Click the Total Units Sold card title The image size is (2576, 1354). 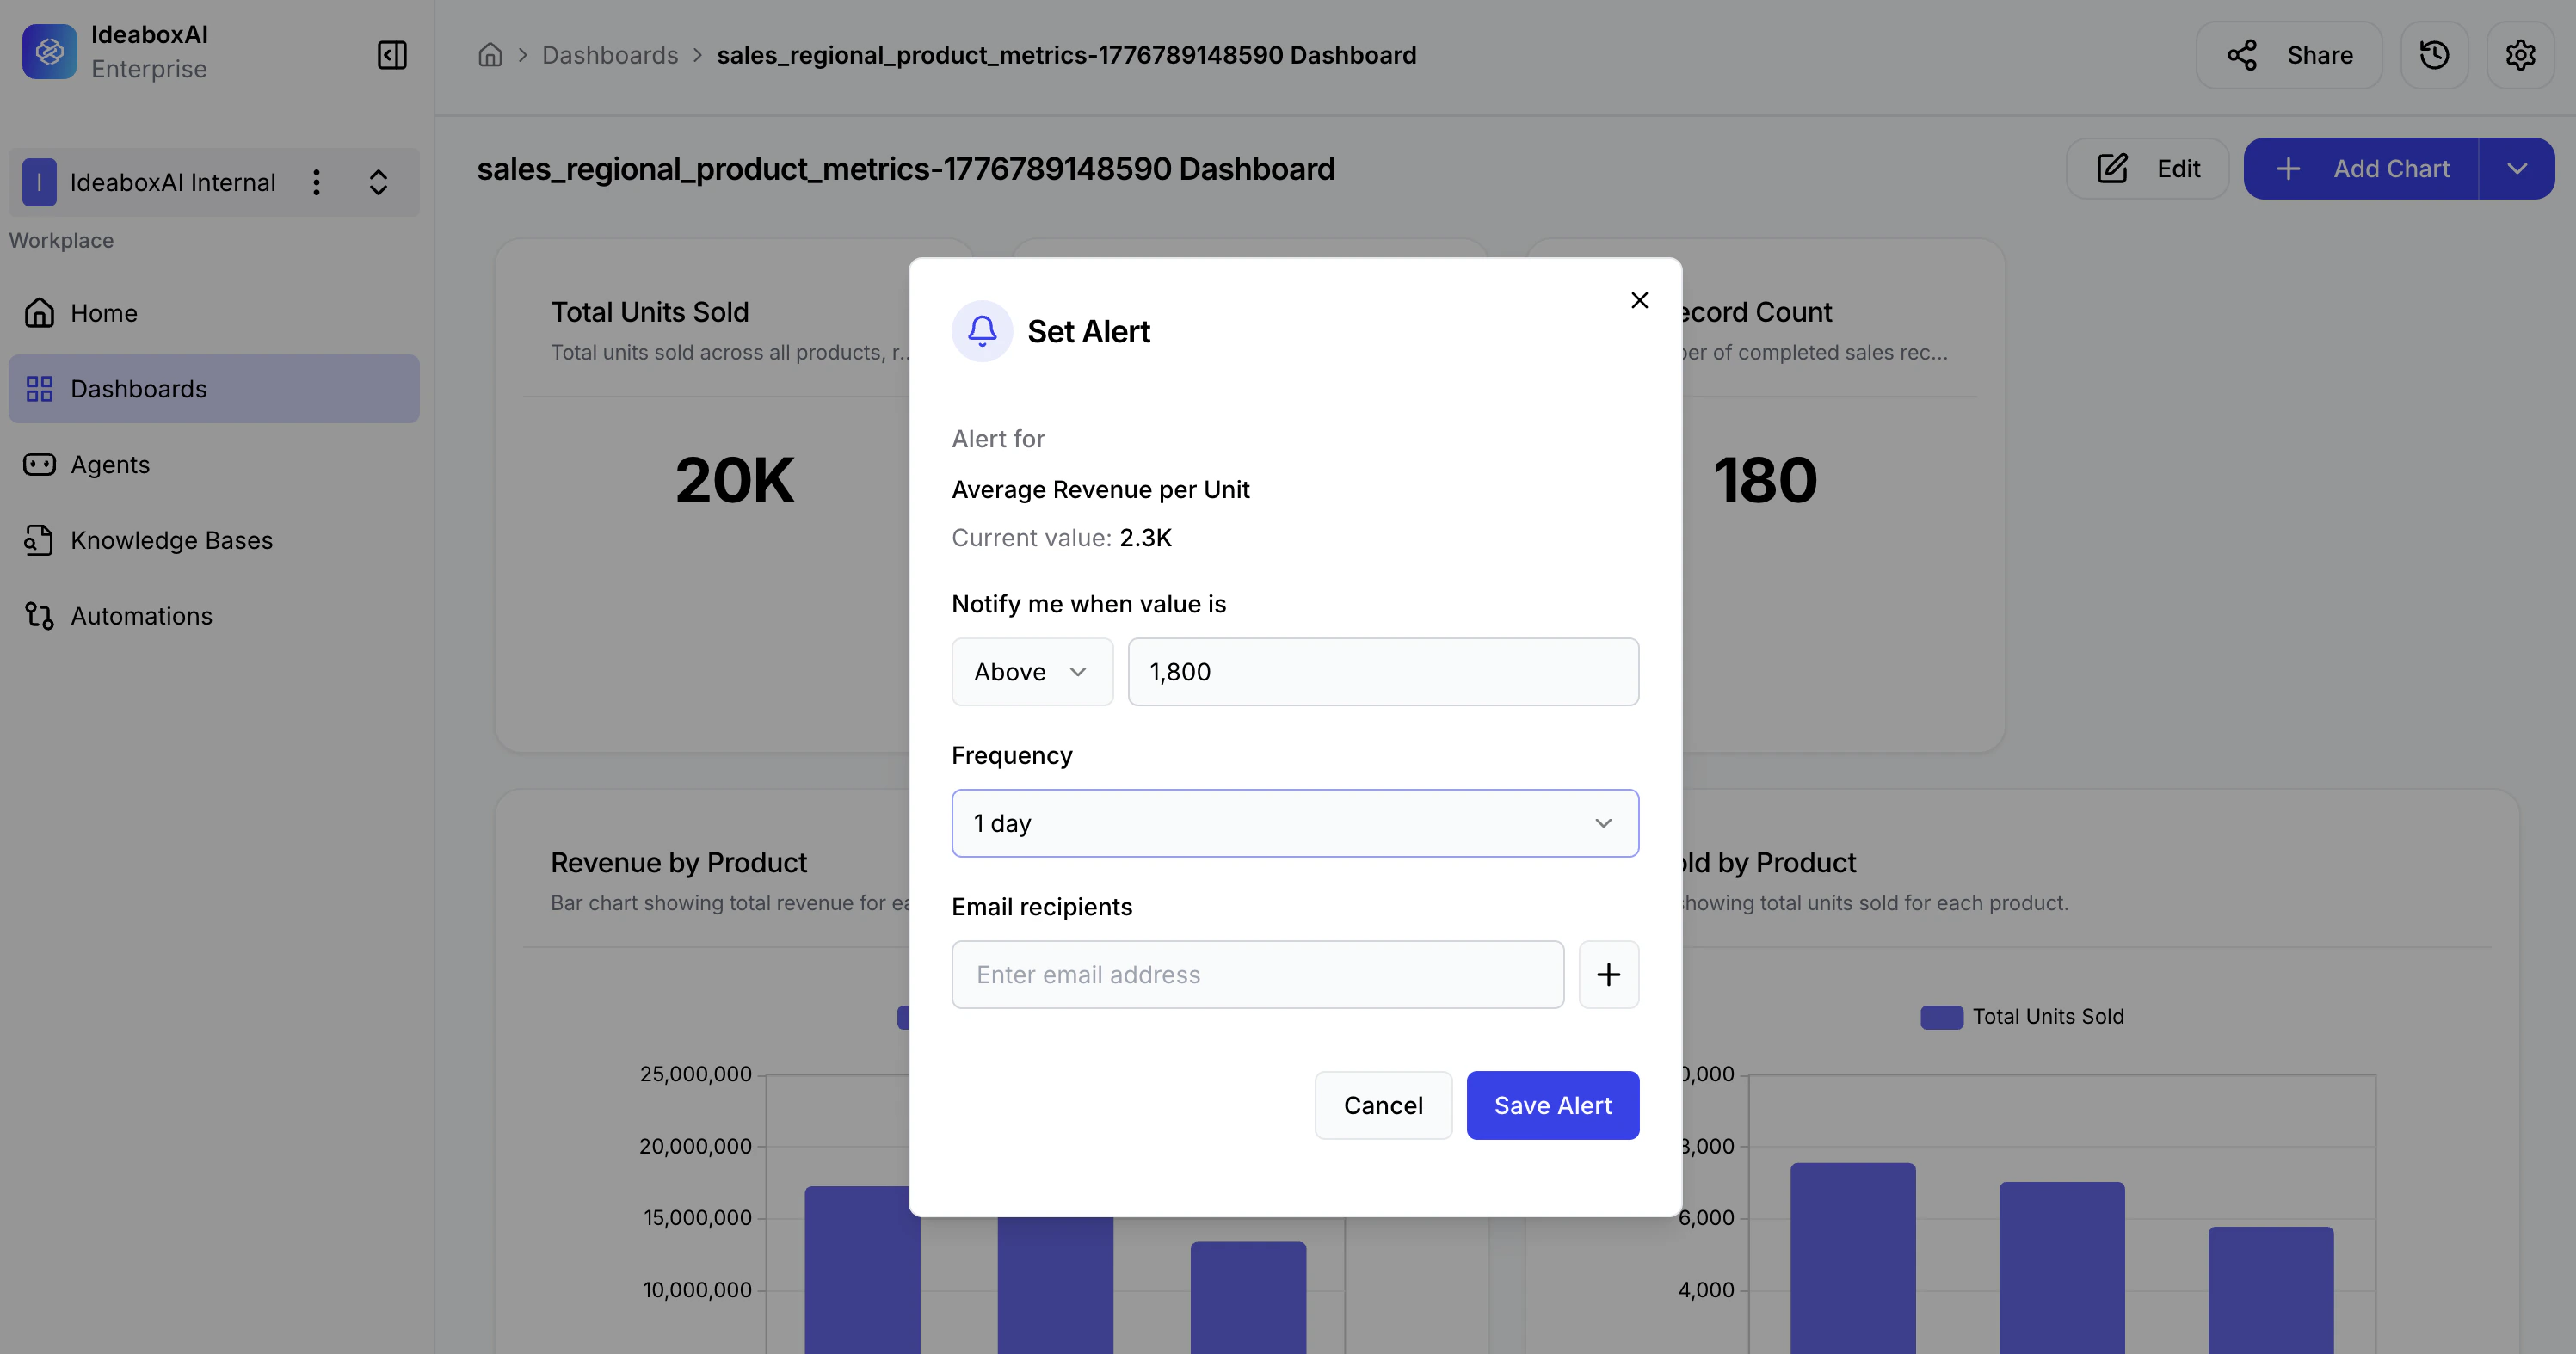pos(650,312)
